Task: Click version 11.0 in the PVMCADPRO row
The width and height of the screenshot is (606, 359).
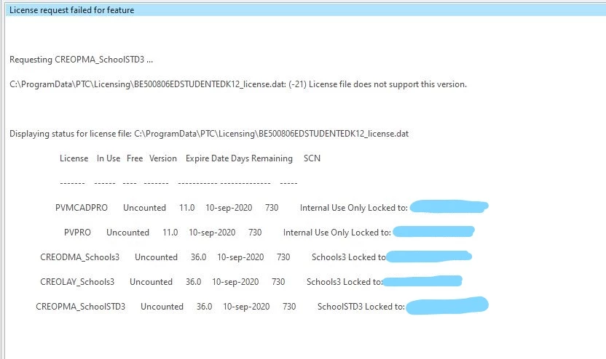Action: click(x=187, y=208)
